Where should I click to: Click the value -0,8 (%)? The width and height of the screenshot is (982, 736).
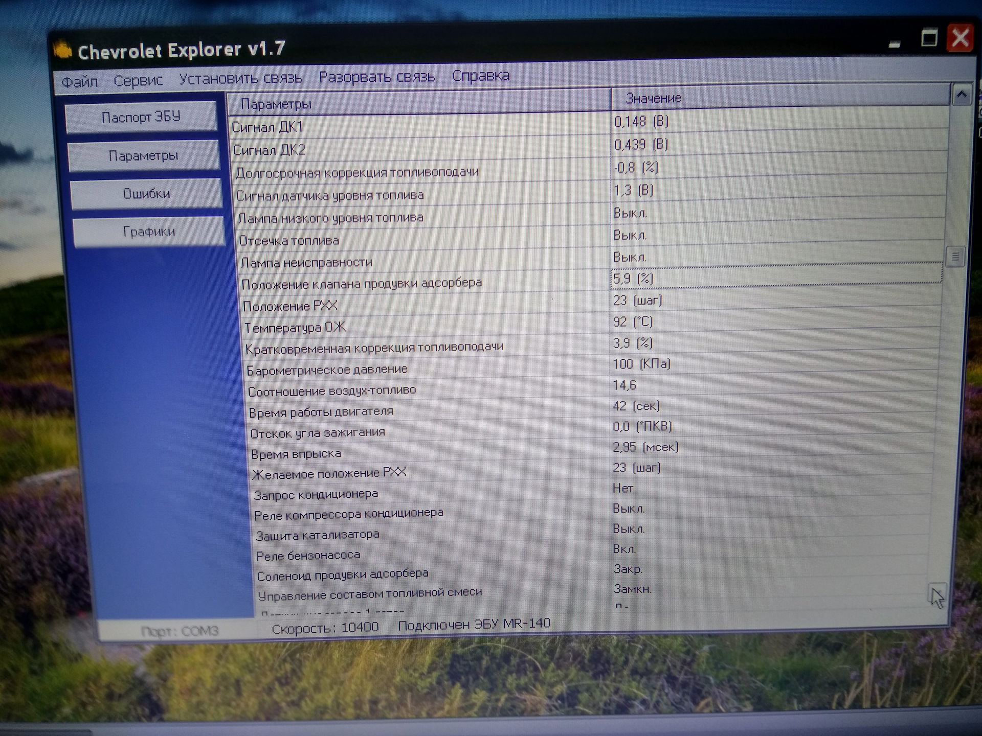(636, 167)
